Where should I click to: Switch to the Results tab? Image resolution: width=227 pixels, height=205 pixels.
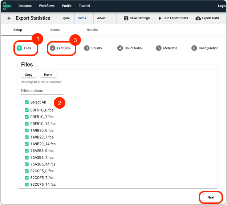point(92,30)
